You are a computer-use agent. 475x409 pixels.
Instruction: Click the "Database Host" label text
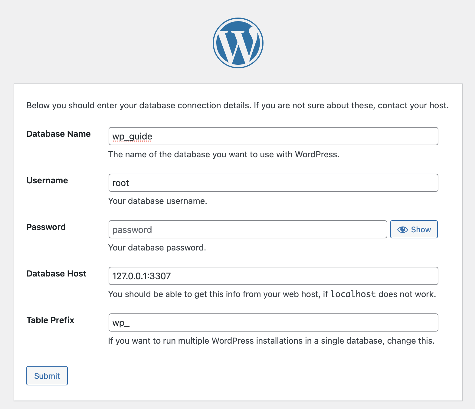point(56,274)
